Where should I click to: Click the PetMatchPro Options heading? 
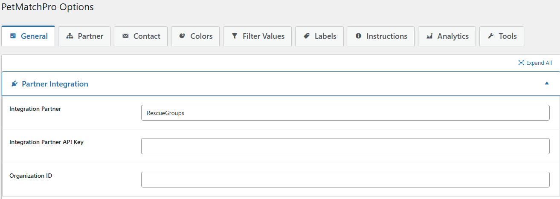pos(48,7)
